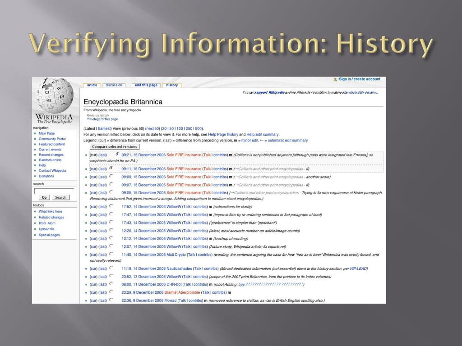Click the Wikipedia globe logo
This screenshot has width=462, height=346.
coord(55,96)
